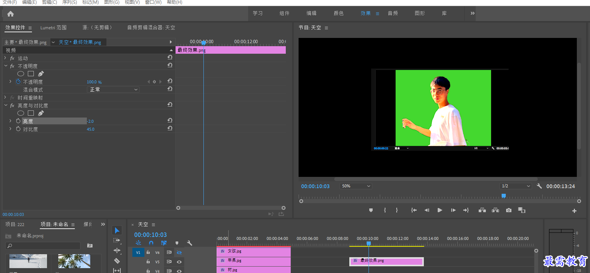
Task: Toggle animation stopwatch for 对比度
Action: pyautogui.click(x=18, y=129)
